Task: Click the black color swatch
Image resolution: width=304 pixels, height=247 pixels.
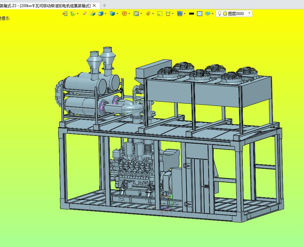Action: click(192, 13)
